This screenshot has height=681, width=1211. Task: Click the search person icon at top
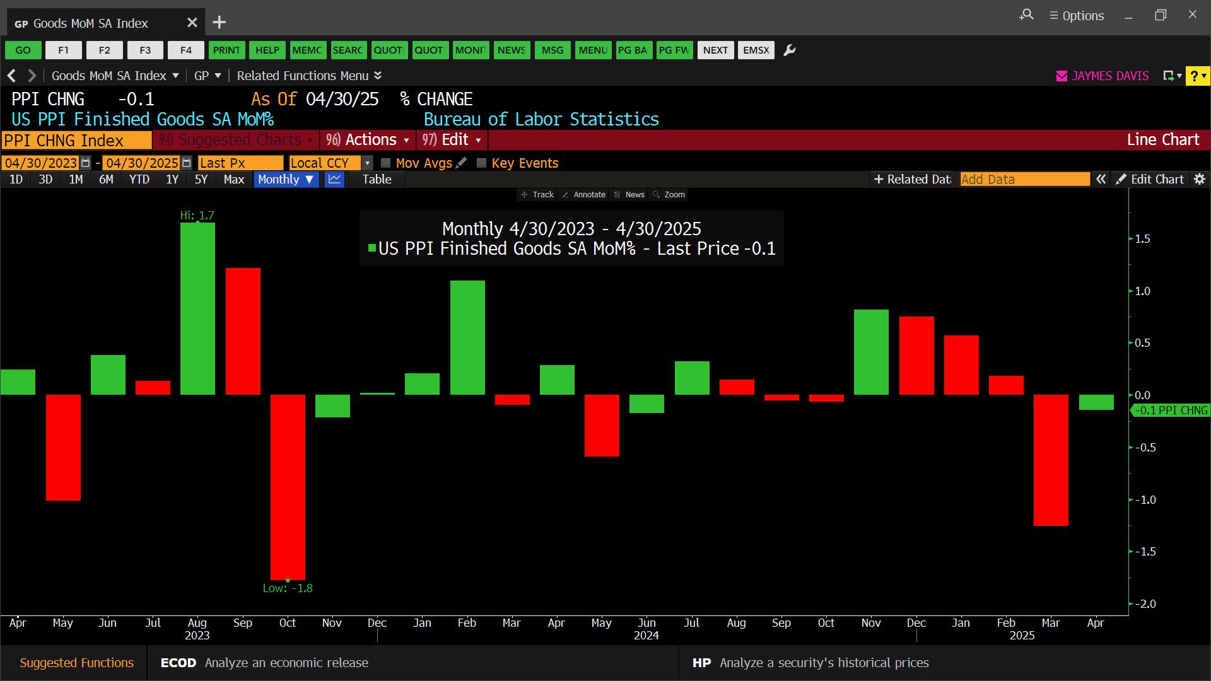click(x=1026, y=15)
